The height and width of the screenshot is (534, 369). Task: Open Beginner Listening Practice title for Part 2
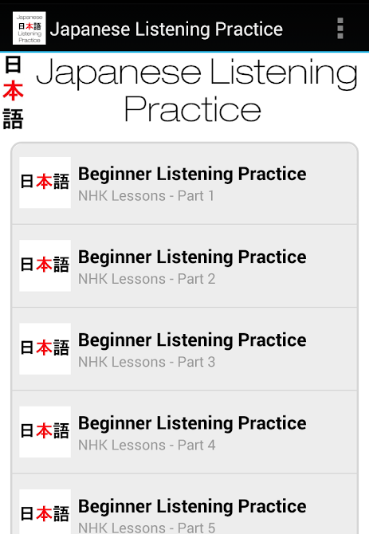click(x=192, y=257)
